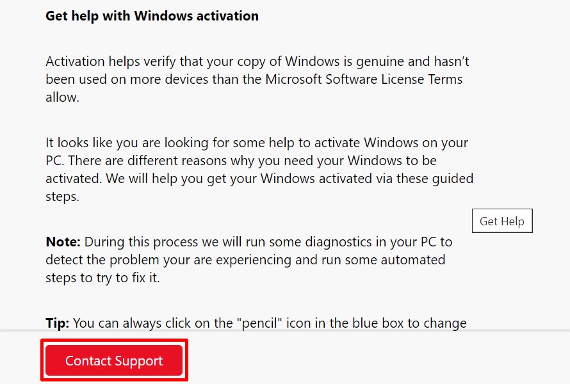This screenshot has height=384, width=570.
Task: Click the bold Note label
Action: pyautogui.click(x=61, y=242)
